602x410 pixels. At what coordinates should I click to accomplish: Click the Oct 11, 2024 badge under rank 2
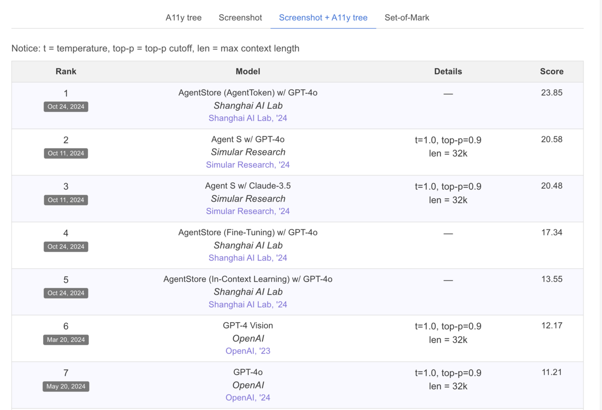(66, 153)
